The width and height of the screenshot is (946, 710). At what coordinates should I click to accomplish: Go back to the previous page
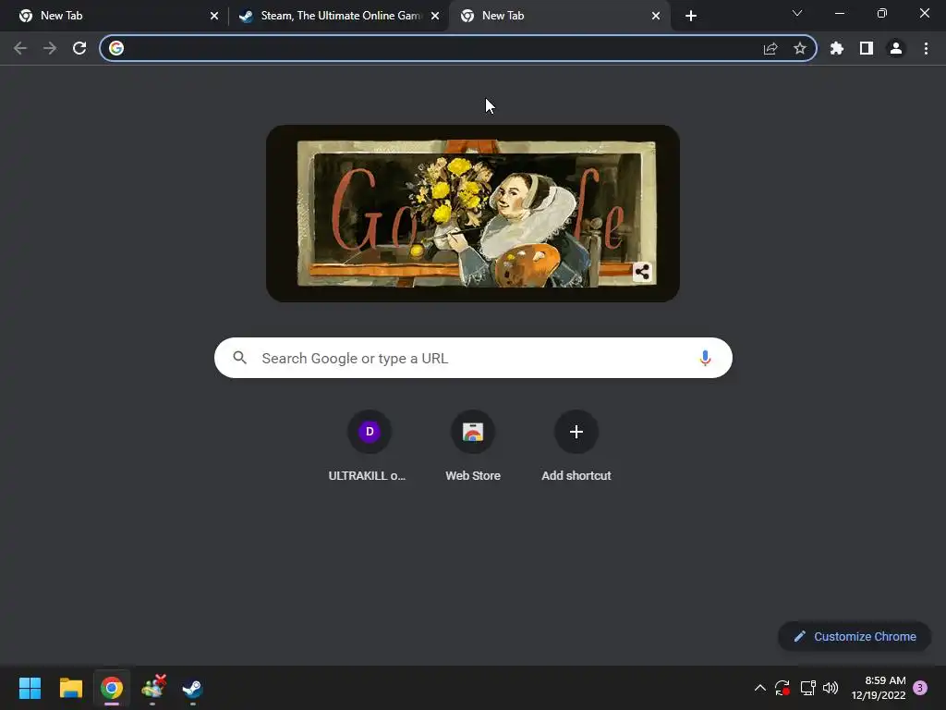(20, 48)
